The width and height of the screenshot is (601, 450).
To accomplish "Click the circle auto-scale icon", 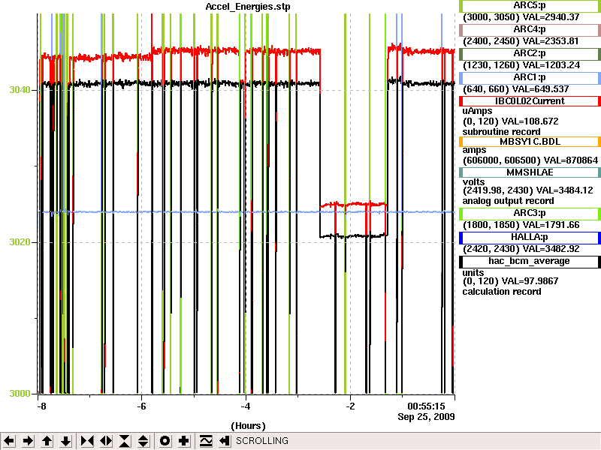I will [x=165, y=441].
